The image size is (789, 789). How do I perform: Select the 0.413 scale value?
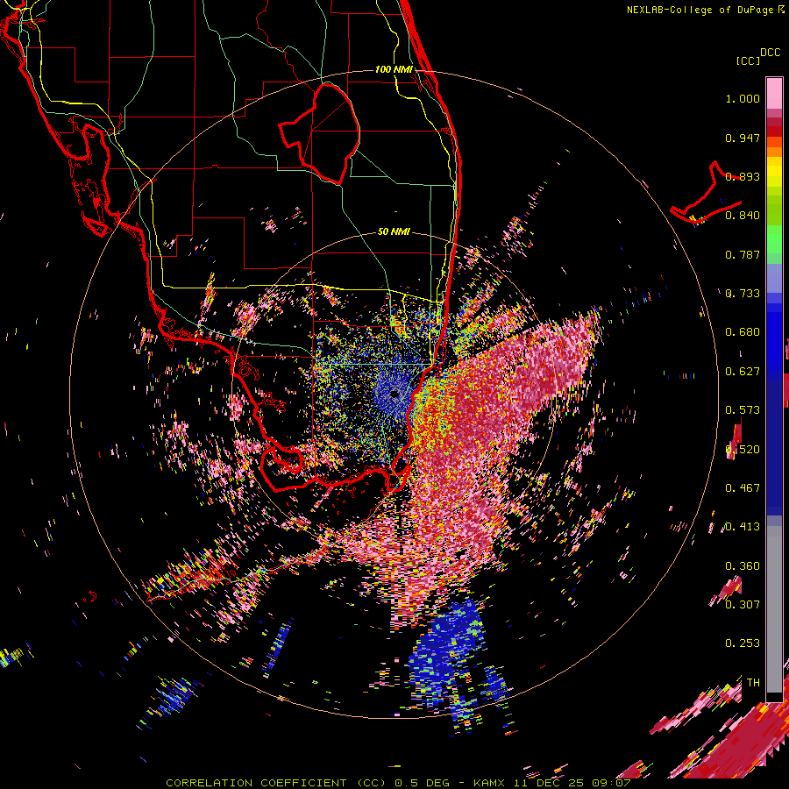(743, 527)
